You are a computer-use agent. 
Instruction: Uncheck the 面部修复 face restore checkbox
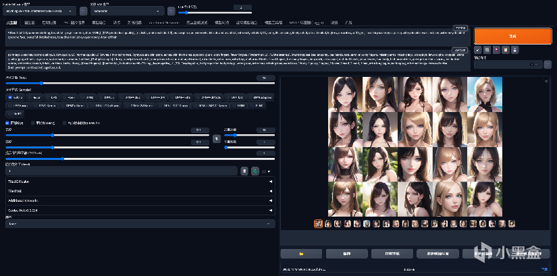[x=7, y=123]
